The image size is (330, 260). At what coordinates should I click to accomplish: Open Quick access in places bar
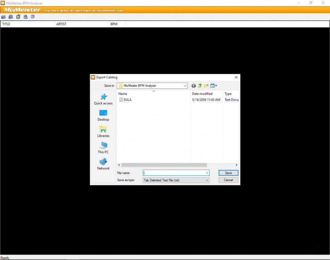click(103, 99)
